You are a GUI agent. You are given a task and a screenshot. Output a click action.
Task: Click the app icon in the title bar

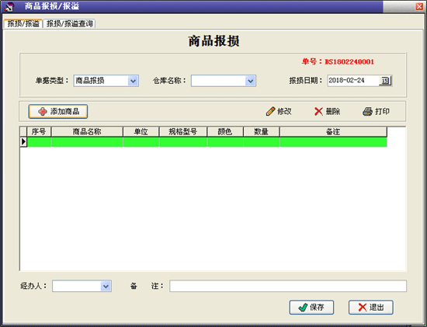9,6
